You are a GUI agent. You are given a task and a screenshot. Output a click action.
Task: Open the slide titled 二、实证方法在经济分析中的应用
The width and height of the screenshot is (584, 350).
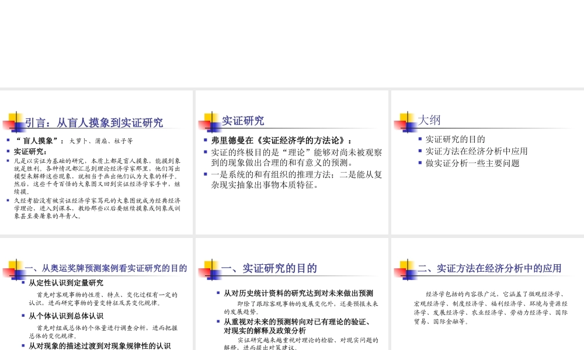[488, 294]
